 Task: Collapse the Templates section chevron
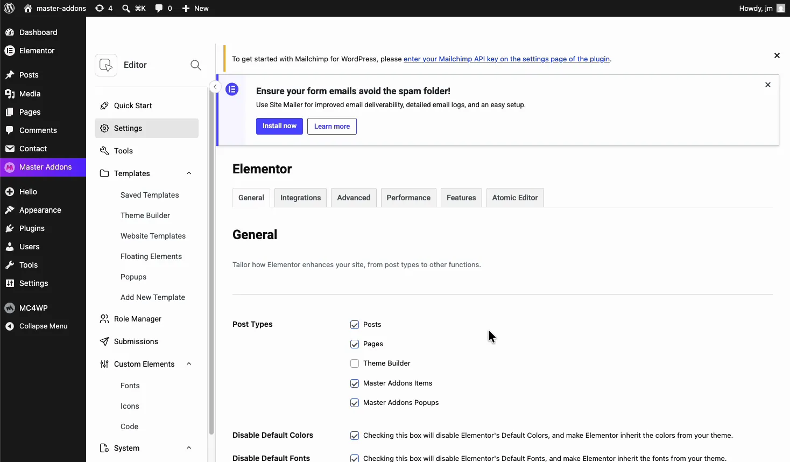pos(189,173)
